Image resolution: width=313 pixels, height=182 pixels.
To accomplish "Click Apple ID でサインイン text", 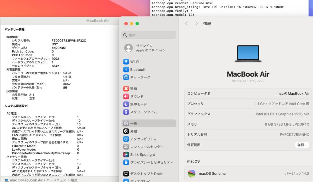I will tap(151, 50).
